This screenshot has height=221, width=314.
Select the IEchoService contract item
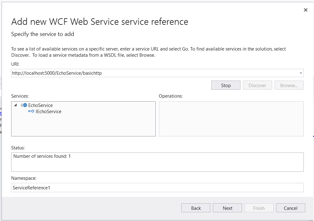click(x=48, y=112)
